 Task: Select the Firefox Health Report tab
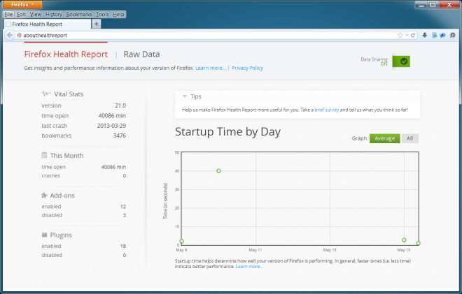[47, 24]
